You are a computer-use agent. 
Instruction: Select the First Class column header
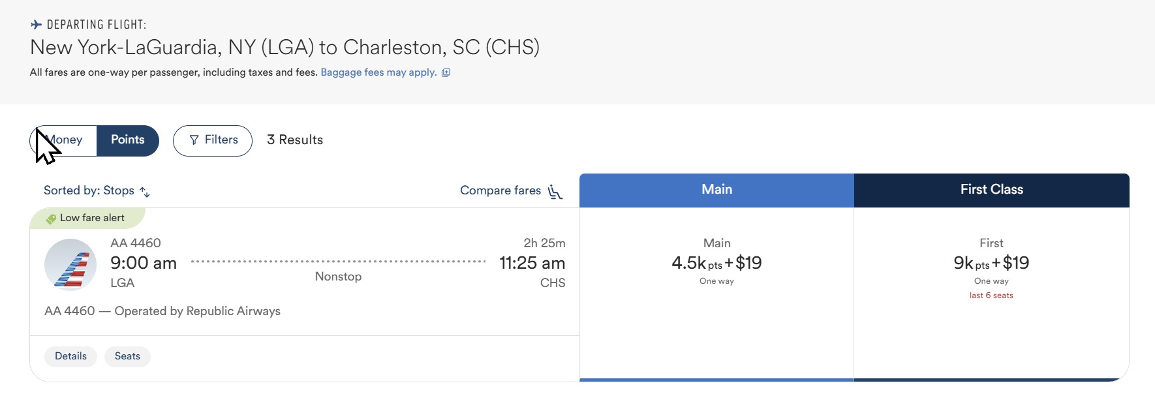[x=991, y=190]
